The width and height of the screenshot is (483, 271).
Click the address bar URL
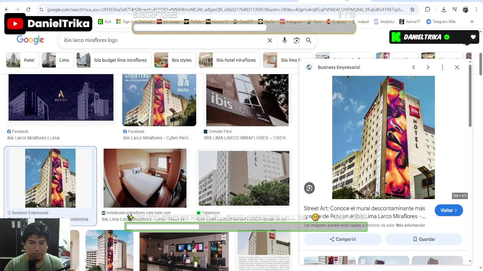[225, 9]
